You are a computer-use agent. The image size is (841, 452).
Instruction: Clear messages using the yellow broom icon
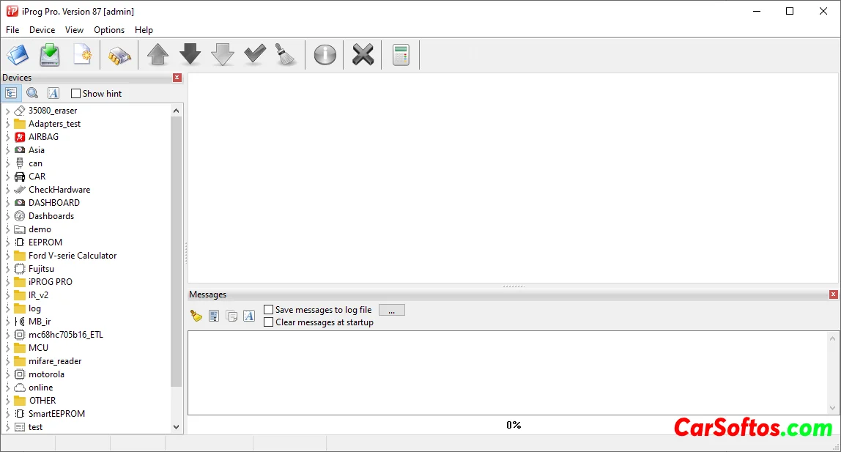tap(196, 316)
